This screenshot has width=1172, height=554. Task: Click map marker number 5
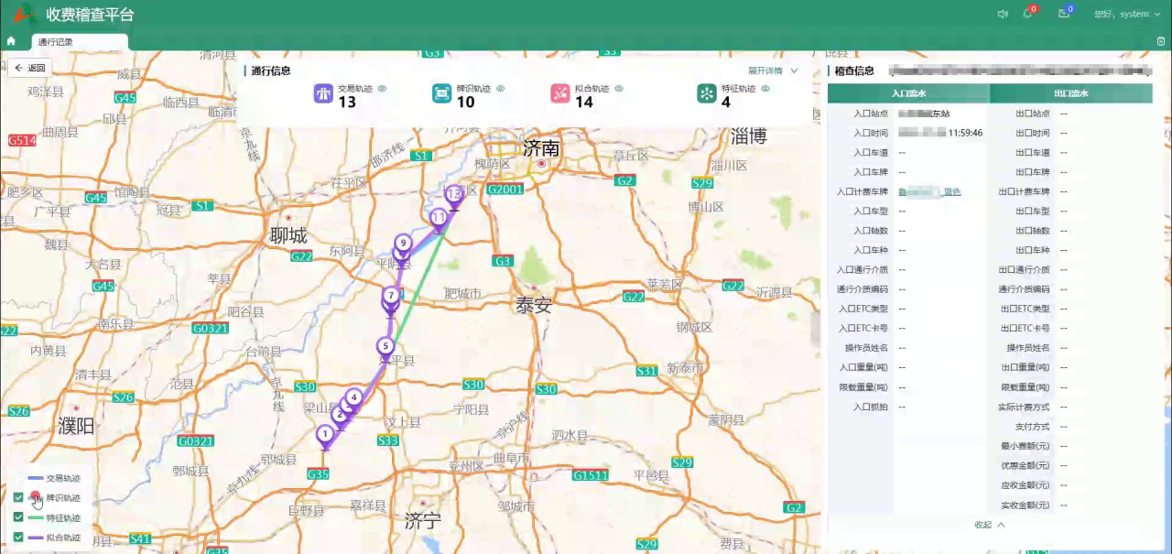(x=385, y=347)
